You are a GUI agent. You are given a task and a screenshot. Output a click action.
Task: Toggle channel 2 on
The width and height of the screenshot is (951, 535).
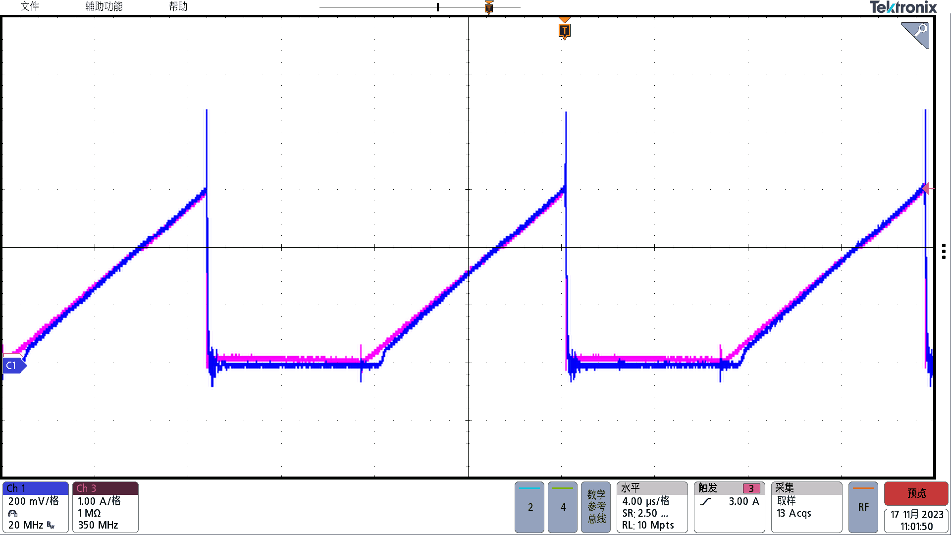pos(529,507)
